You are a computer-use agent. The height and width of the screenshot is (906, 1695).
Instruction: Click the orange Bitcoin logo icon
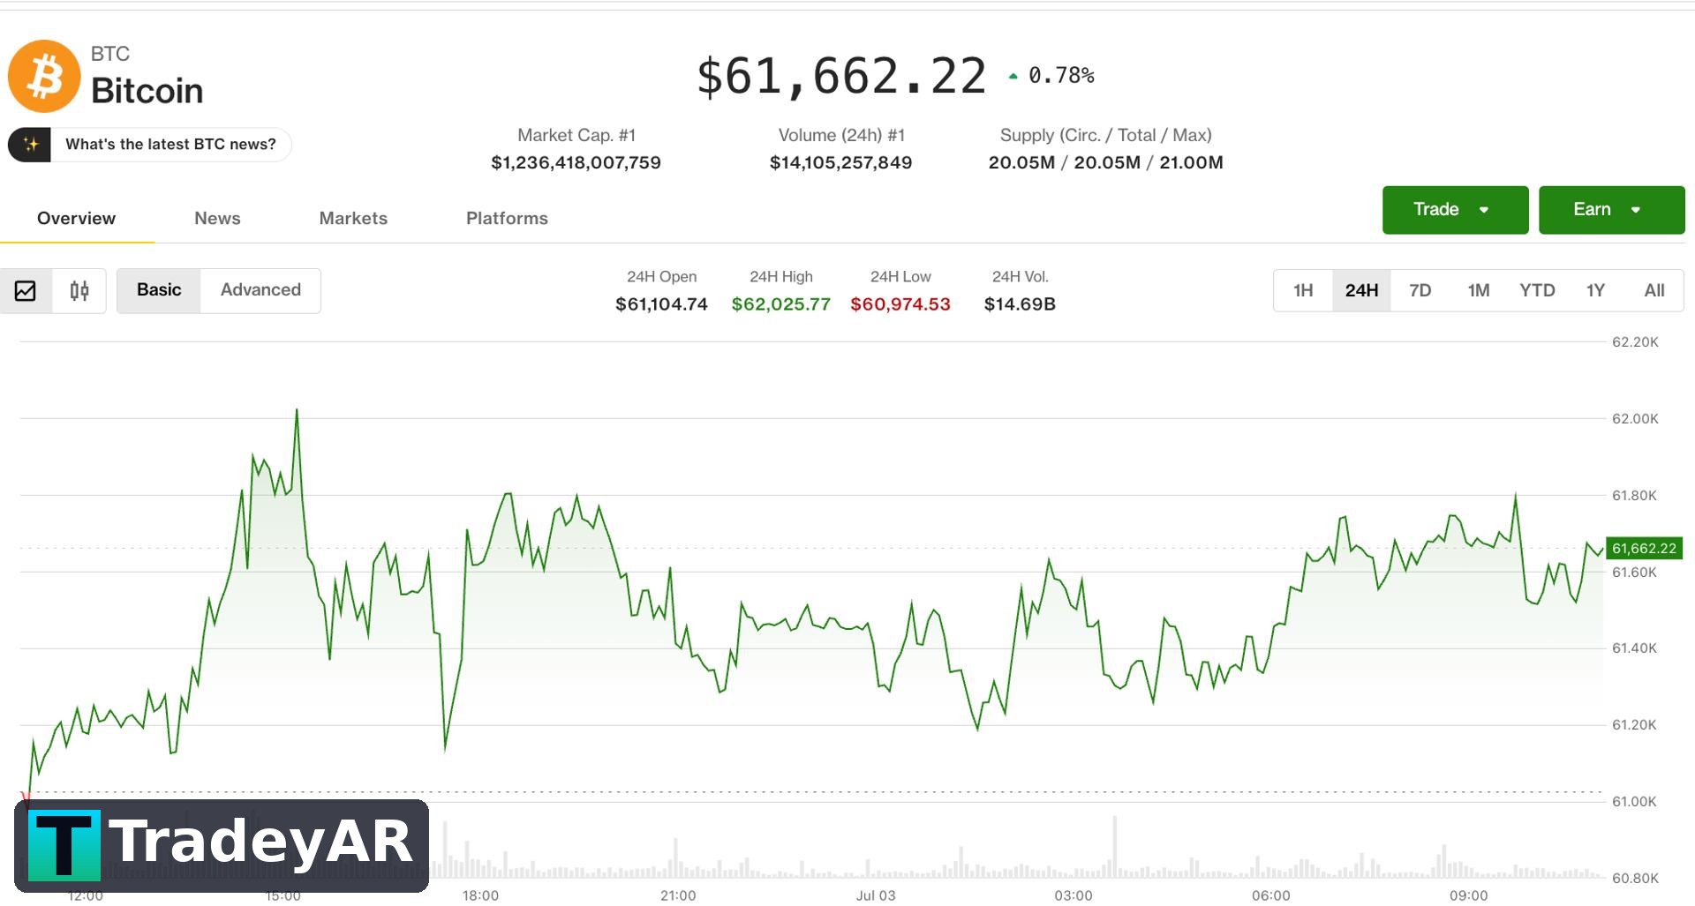(44, 76)
